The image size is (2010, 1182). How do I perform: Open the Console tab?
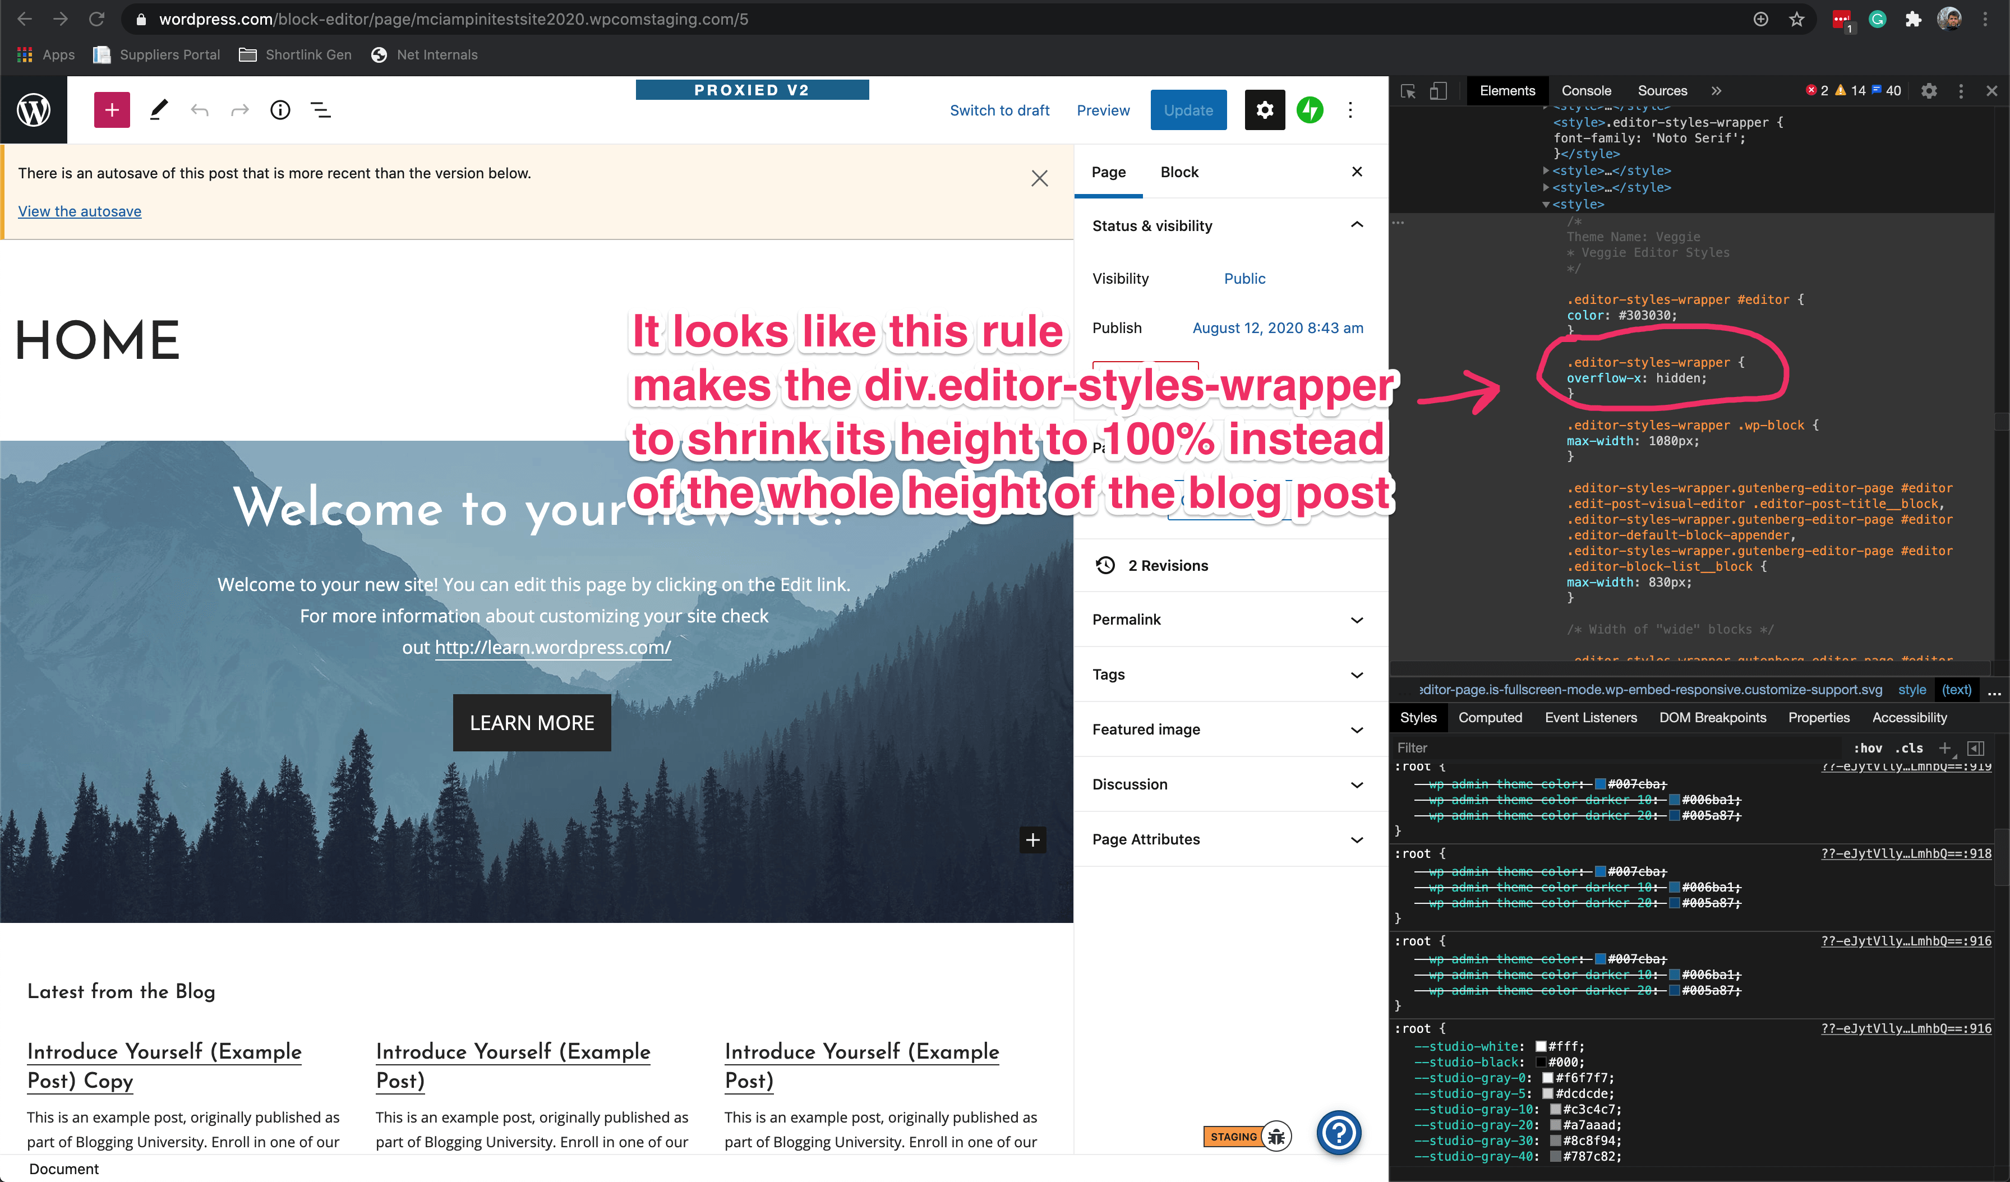[1585, 91]
